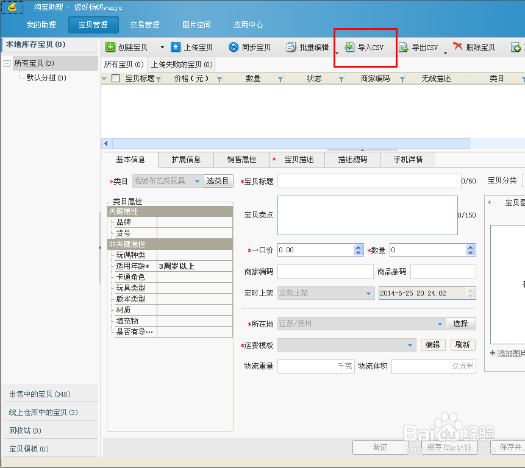Open the 类目 category dropdown
This screenshot has height=468, width=525.
point(197,182)
